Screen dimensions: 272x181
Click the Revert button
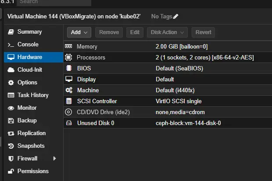(x=203, y=32)
